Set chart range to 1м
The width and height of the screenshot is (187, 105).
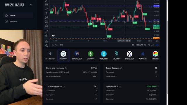56,45
